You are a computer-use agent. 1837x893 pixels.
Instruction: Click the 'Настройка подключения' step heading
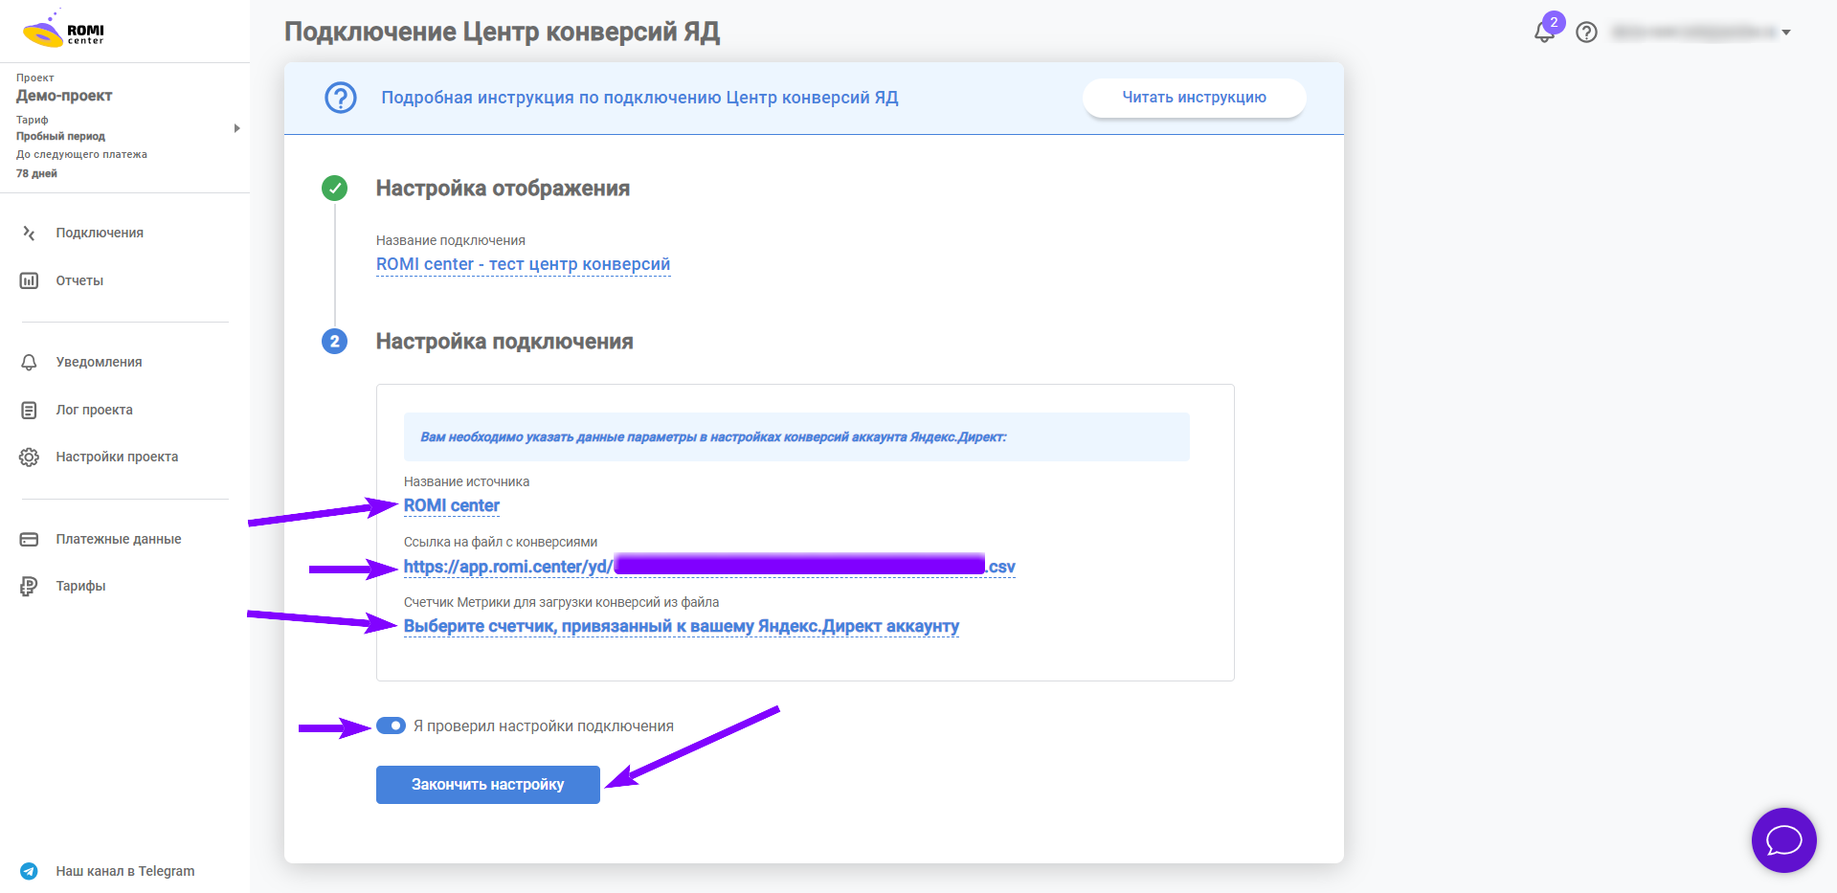pos(504,342)
